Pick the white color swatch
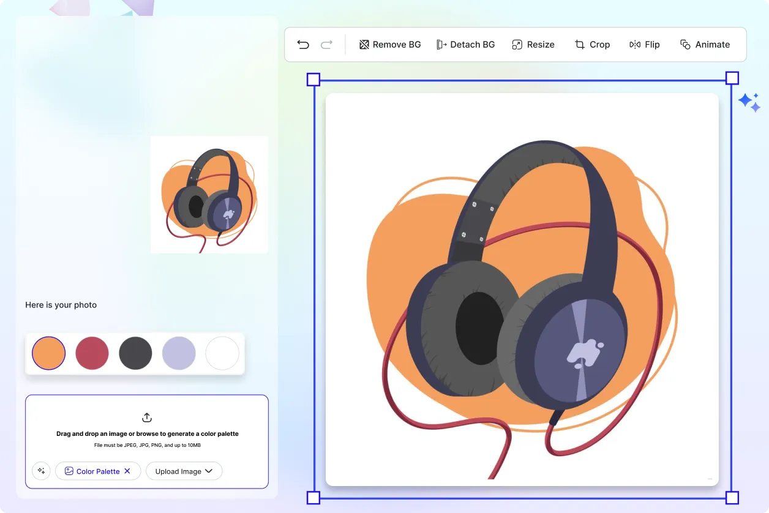 [222, 353]
